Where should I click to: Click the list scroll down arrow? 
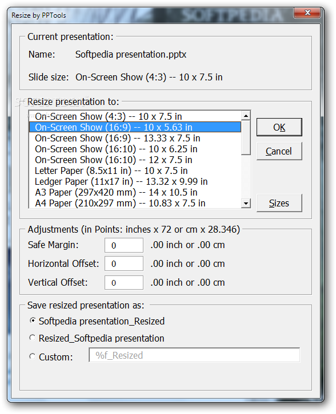[x=246, y=204]
